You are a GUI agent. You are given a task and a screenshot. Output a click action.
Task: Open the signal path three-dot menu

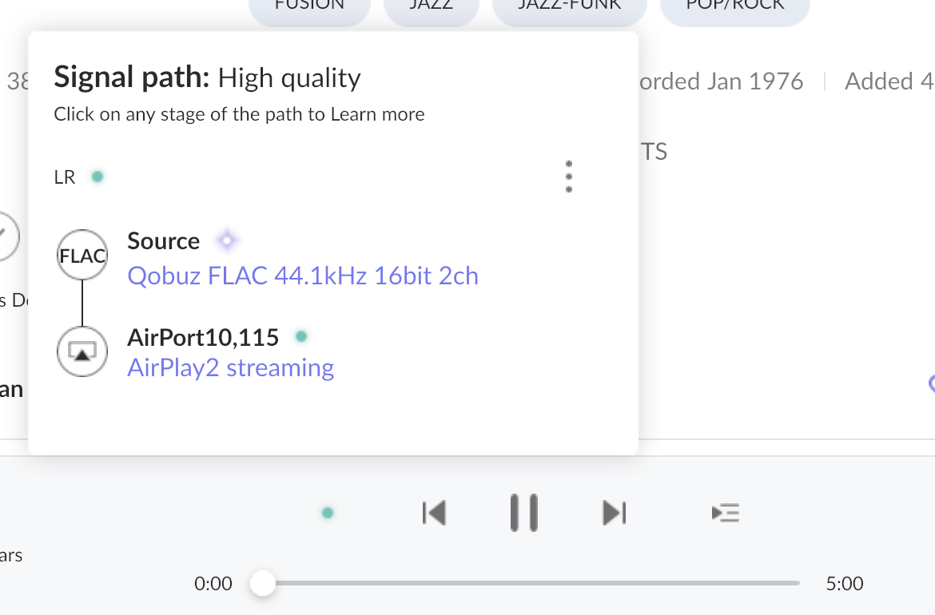[x=568, y=177]
